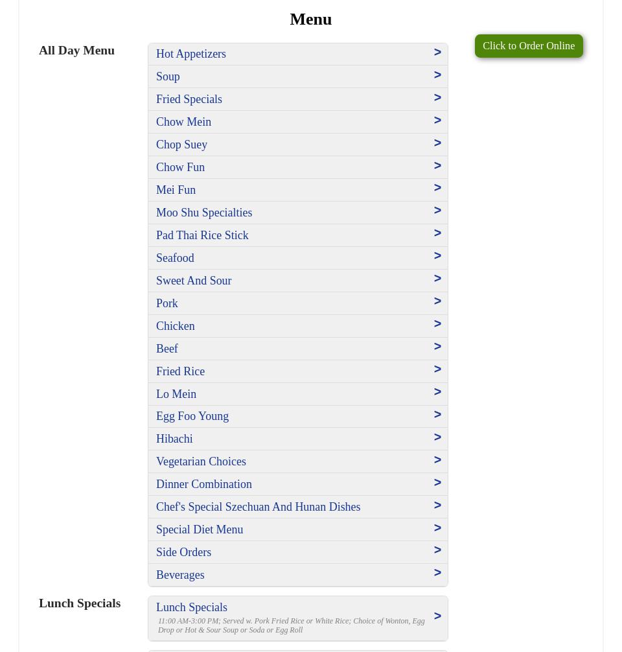Click the Pad Thai Rice Stick arrow
Screen dimensions: 622x652
[437, 233]
